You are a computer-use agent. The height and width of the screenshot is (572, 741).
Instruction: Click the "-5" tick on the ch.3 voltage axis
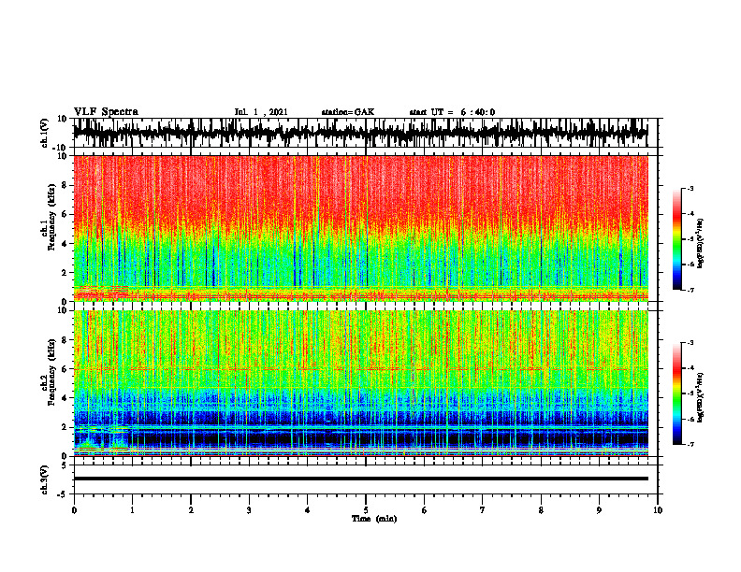click(x=63, y=494)
